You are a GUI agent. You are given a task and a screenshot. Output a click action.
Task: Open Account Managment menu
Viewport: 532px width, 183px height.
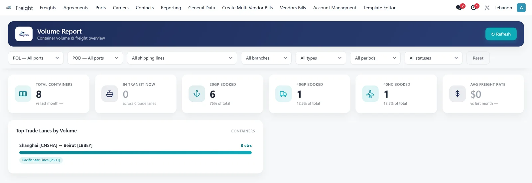click(x=334, y=8)
